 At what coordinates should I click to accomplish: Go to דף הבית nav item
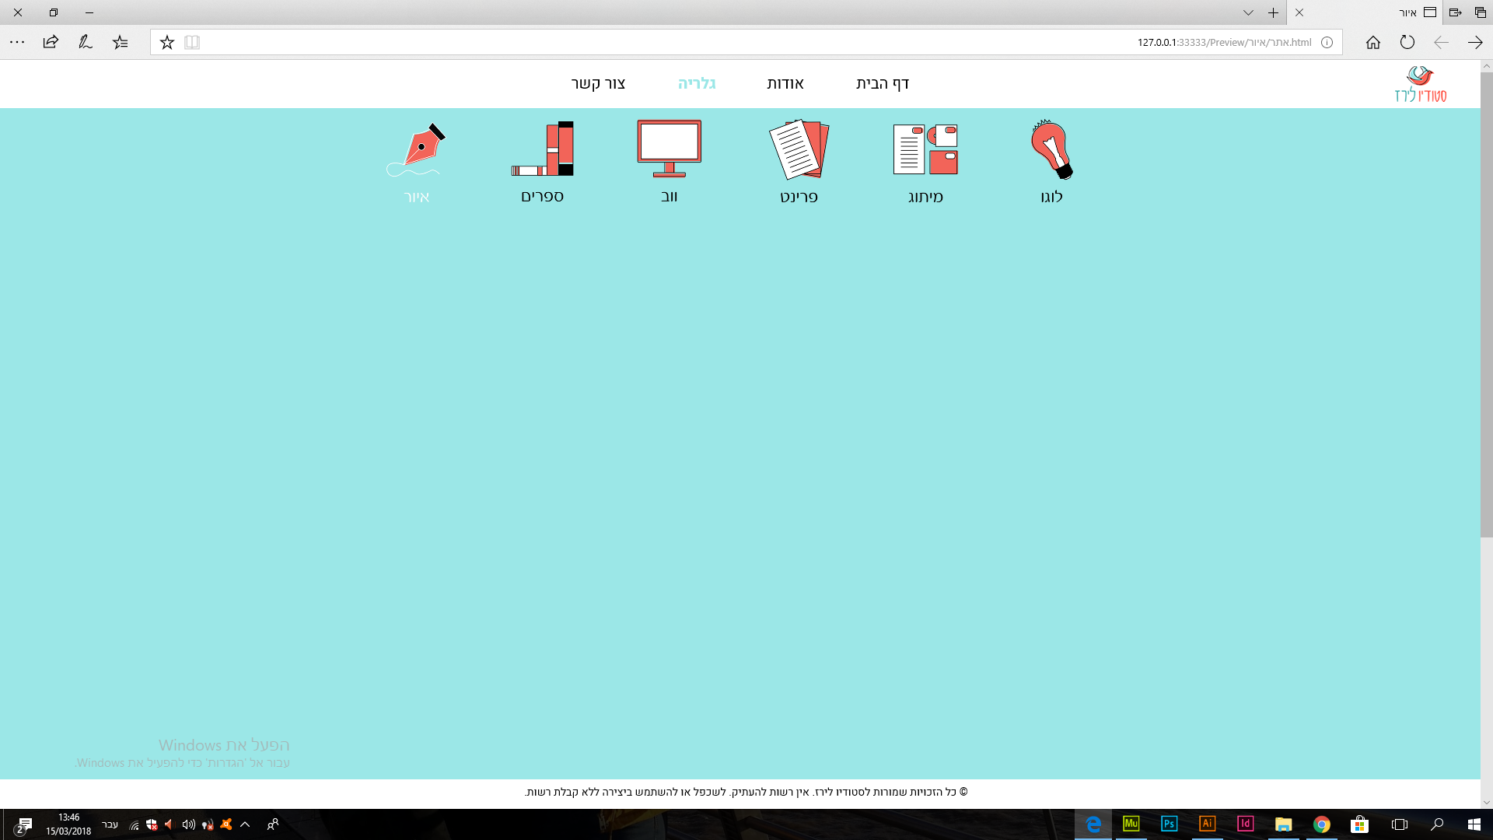click(x=883, y=83)
